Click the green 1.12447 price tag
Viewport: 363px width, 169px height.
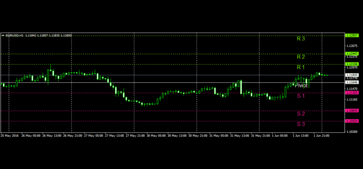click(x=352, y=54)
